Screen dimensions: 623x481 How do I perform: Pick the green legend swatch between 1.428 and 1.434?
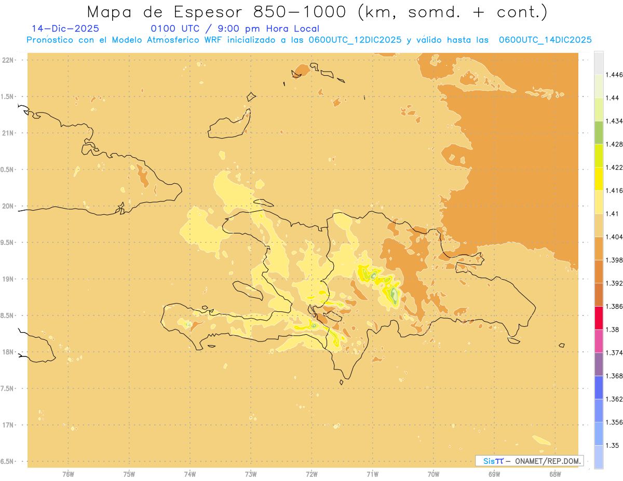point(599,132)
